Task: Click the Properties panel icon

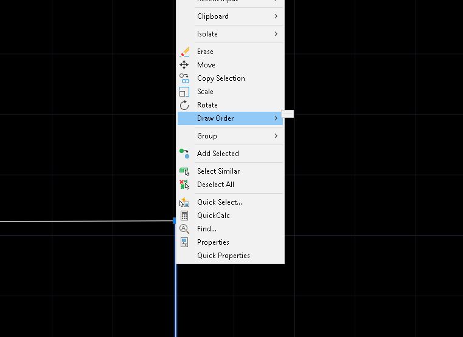Action: click(x=184, y=242)
